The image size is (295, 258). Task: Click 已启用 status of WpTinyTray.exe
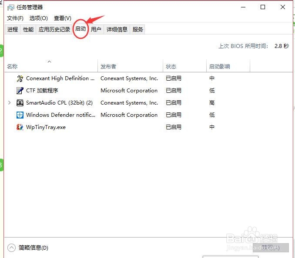tap(174, 127)
